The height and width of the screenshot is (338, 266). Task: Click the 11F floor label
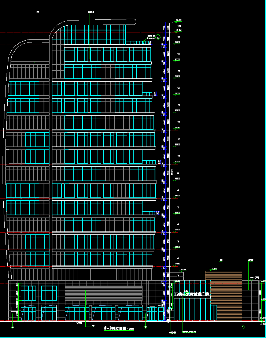point(178,139)
